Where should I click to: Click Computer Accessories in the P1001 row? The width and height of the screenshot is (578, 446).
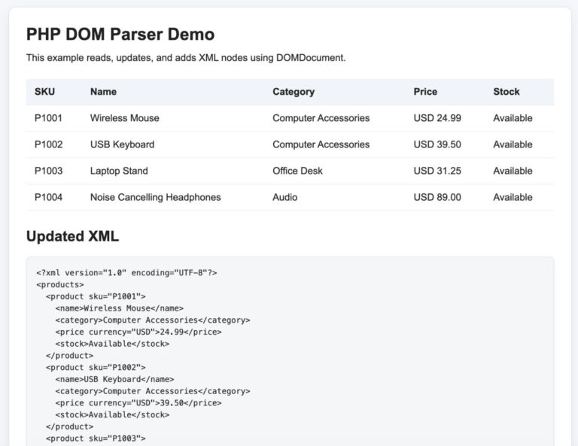click(321, 118)
